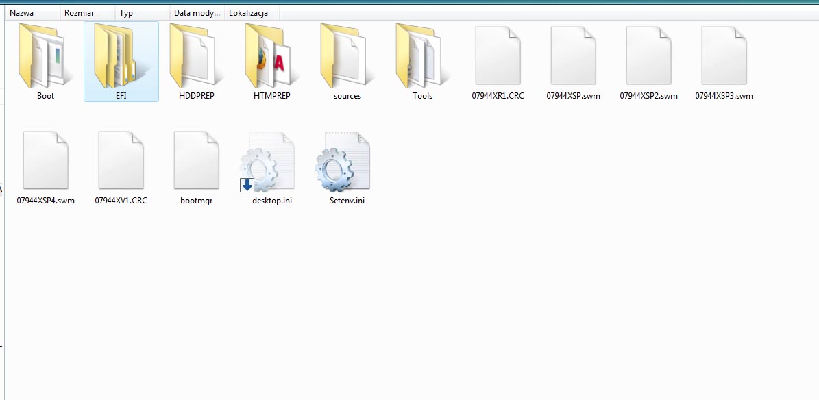Click the Tools name label

point(423,96)
